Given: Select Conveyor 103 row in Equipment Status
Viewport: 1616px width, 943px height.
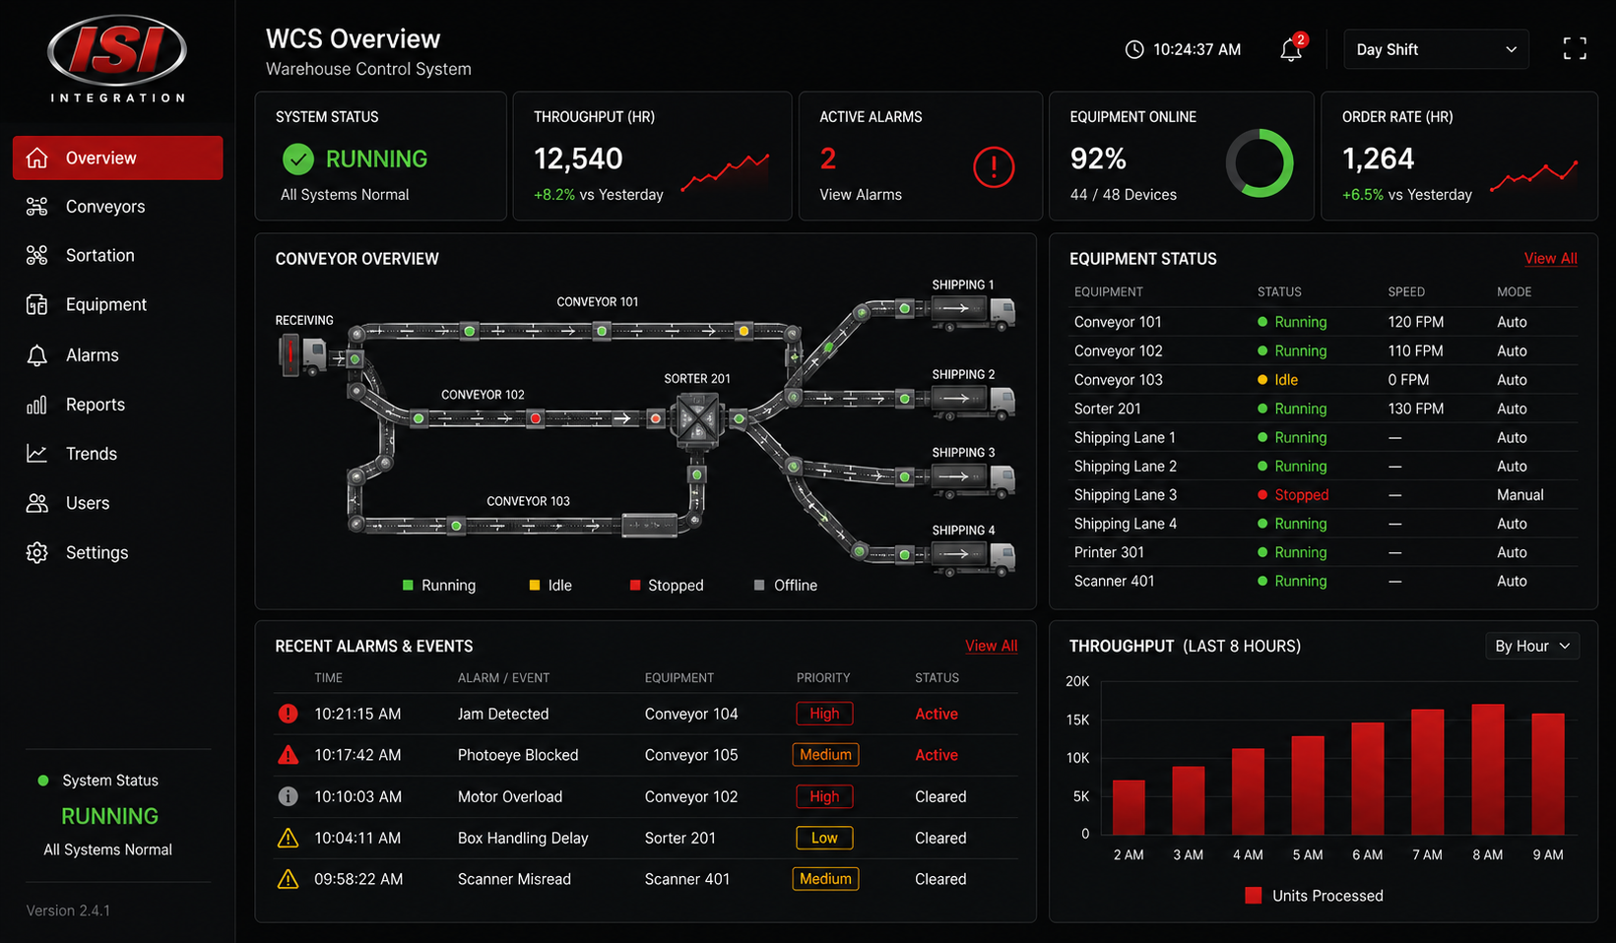Looking at the screenshot, I should click(x=1324, y=380).
